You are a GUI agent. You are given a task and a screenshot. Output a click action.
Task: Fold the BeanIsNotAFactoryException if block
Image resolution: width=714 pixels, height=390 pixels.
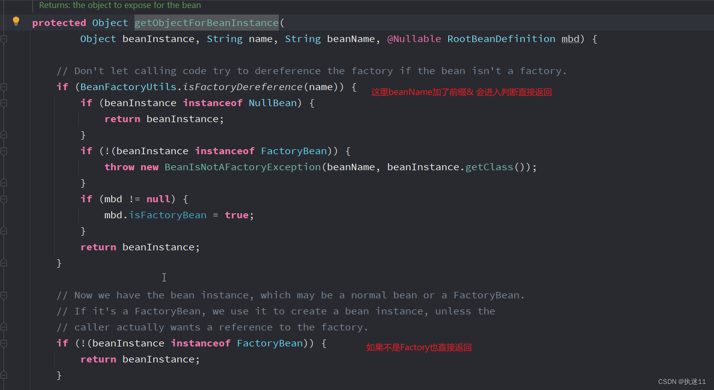pyautogui.click(x=4, y=151)
